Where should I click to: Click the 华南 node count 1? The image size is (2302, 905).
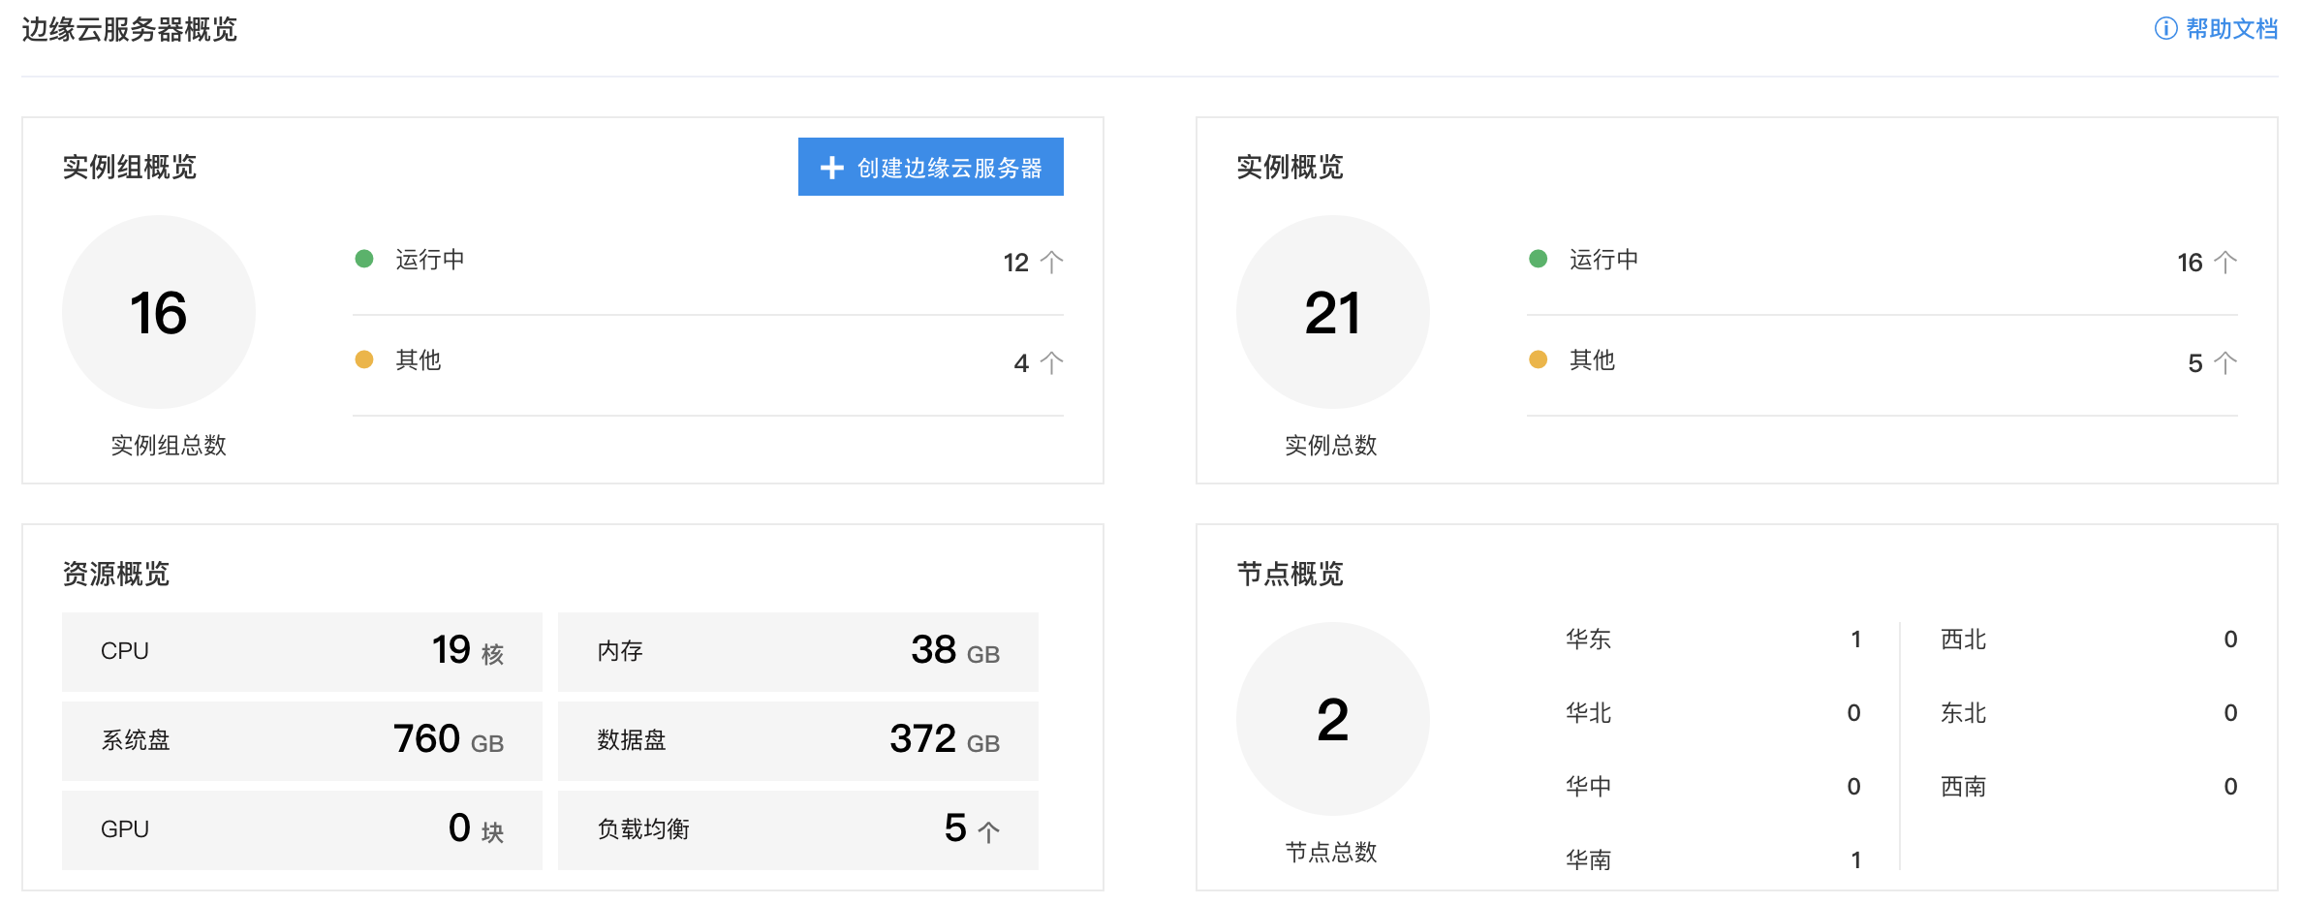1855,860
